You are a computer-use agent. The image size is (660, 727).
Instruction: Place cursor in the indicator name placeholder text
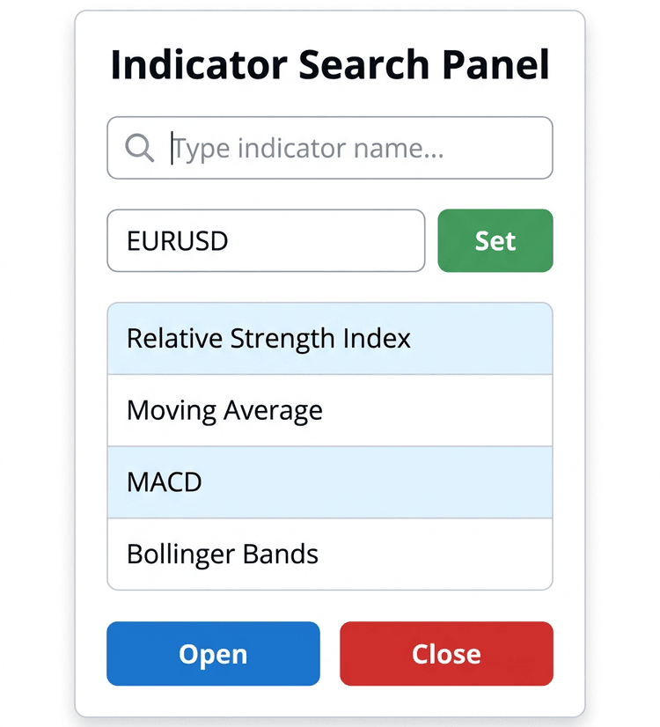coord(308,149)
